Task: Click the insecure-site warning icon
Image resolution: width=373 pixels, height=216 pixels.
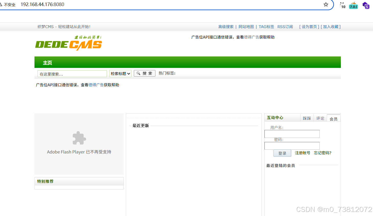Action: pos(1,4)
